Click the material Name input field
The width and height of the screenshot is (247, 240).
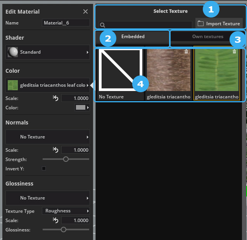66,23
